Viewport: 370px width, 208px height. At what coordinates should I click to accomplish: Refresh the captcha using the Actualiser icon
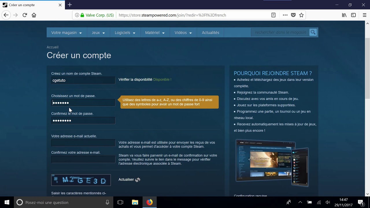tap(138, 179)
